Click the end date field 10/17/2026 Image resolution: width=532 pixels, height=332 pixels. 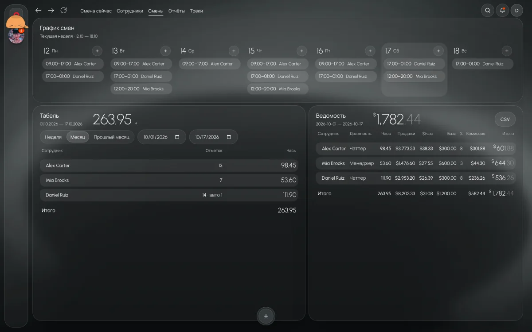213,137
